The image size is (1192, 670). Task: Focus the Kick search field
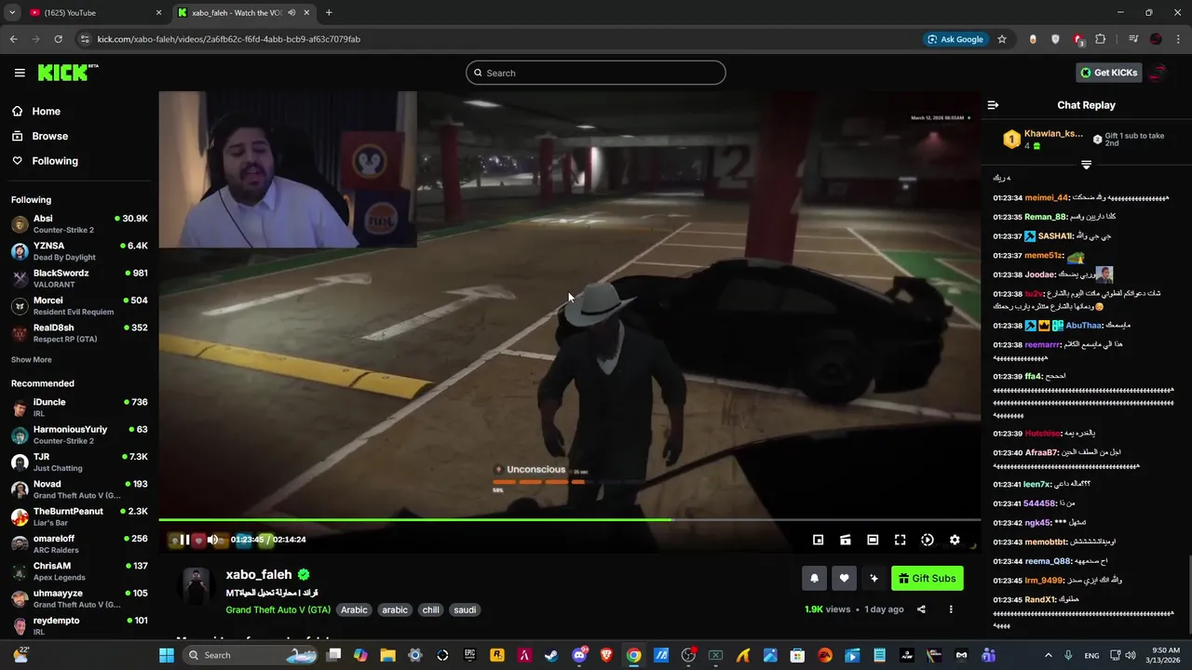(596, 73)
